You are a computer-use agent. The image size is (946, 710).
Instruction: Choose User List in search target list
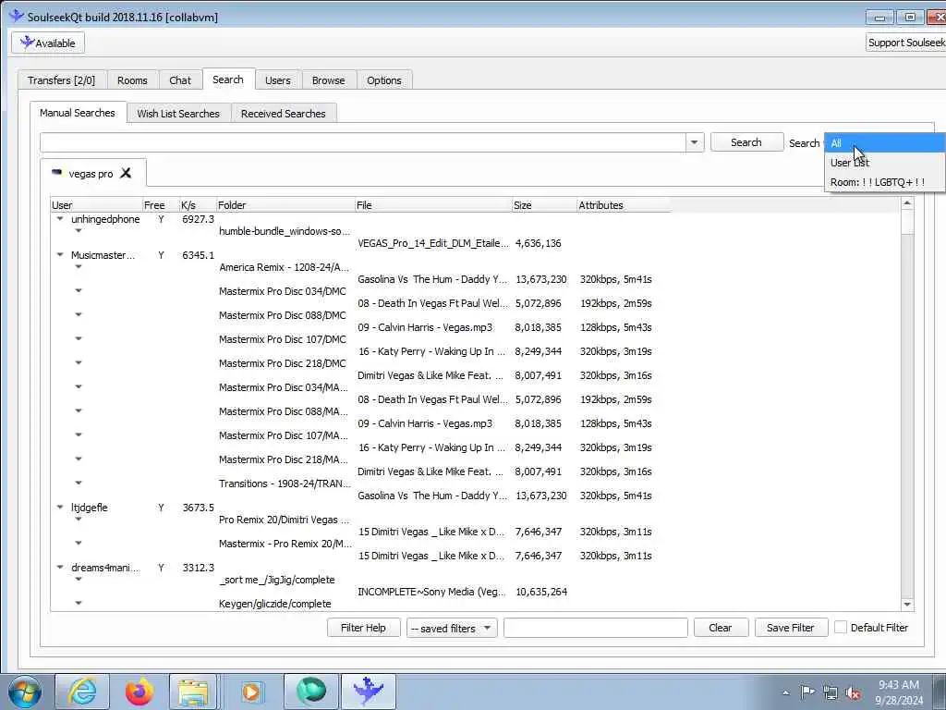tap(884, 163)
